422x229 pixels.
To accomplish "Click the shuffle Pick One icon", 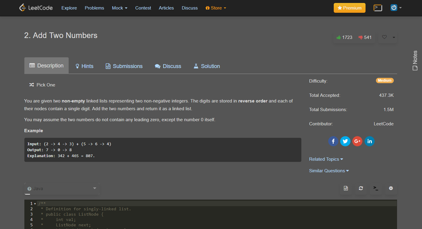I will [32, 85].
